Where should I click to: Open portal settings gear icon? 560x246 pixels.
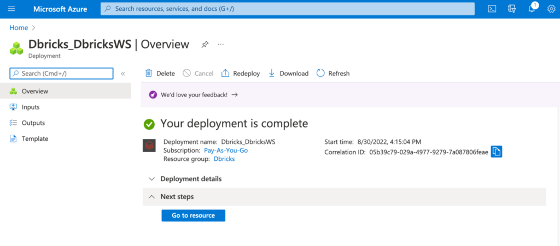pyautogui.click(x=552, y=9)
